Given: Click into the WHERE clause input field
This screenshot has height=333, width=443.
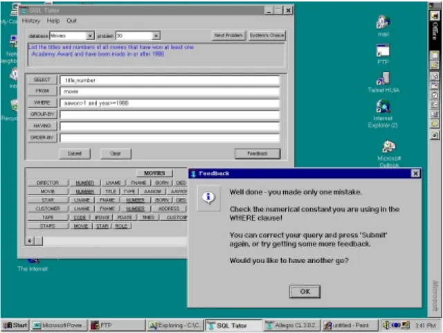Looking at the screenshot, I should tap(170, 103).
